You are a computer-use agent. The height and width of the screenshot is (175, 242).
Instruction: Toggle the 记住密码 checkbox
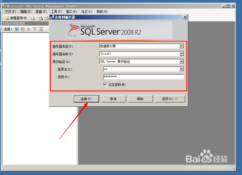pyautogui.click(x=105, y=84)
